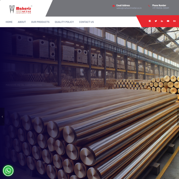Screen dimensions: 179x179
Task: Open the Home menu item
Action: [x=9, y=22]
